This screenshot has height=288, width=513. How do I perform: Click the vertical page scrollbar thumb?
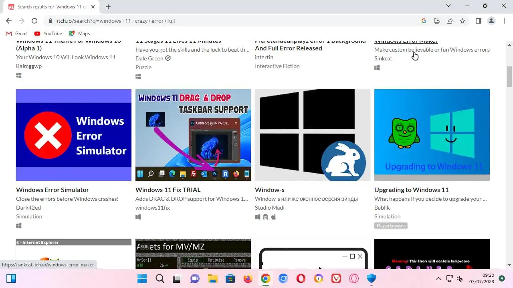(x=509, y=76)
